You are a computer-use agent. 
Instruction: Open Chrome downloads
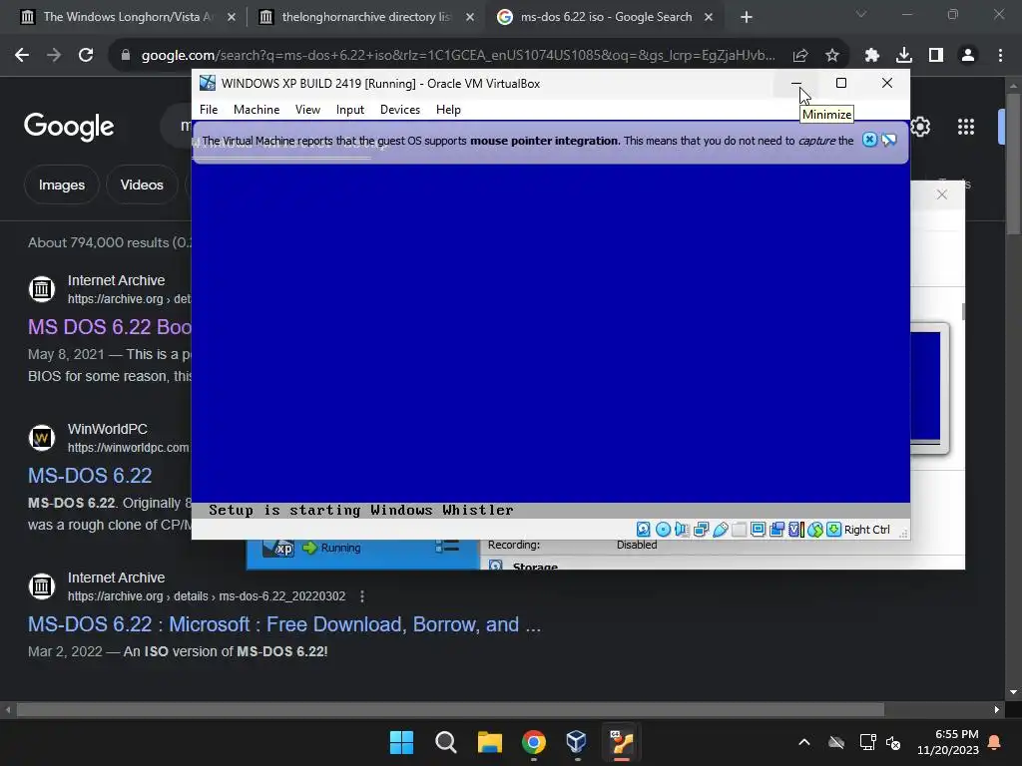click(904, 56)
